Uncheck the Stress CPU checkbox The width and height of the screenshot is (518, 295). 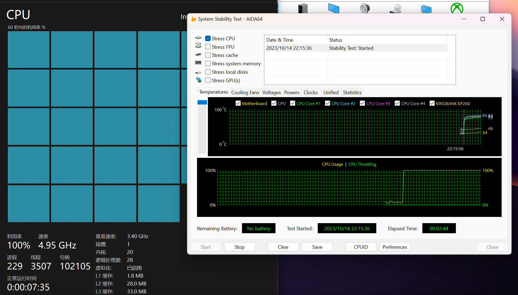208,38
